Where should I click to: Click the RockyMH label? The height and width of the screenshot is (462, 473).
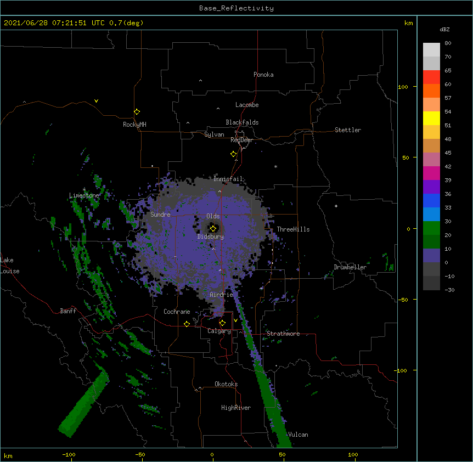134,125
